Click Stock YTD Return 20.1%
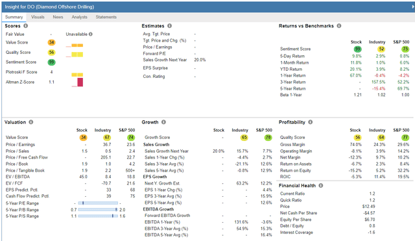Screen dimensions: 415x241 (x=355, y=70)
